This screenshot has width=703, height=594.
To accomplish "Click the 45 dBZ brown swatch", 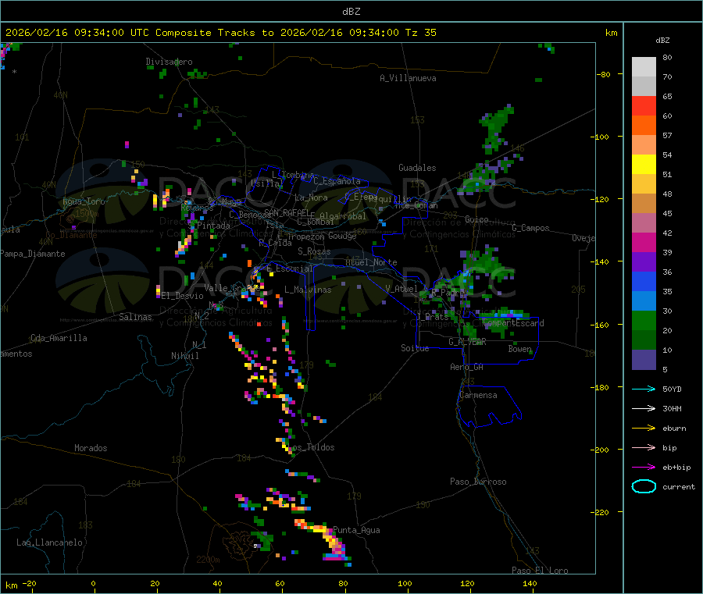I will [x=644, y=204].
